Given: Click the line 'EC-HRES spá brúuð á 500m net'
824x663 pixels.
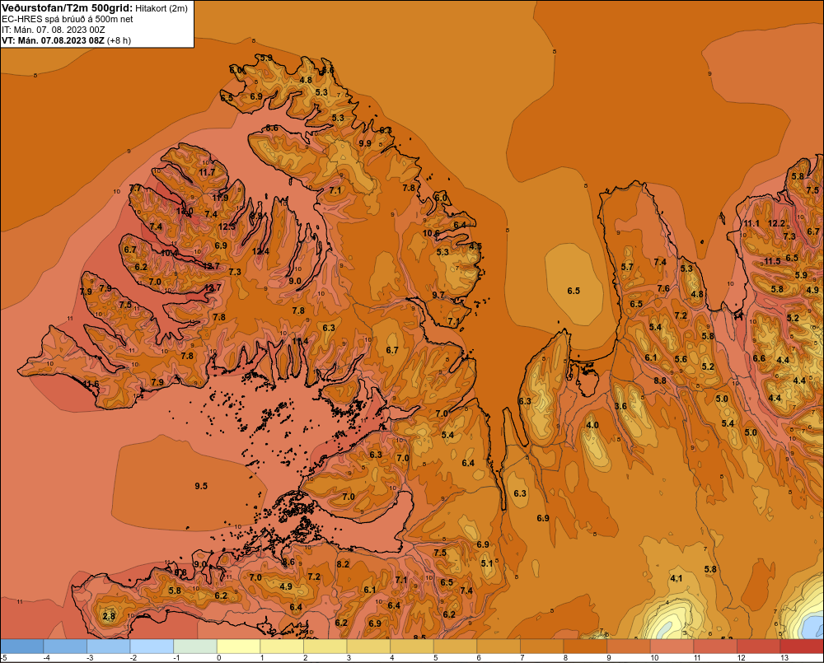Looking at the screenshot, I should click(x=67, y=19).
